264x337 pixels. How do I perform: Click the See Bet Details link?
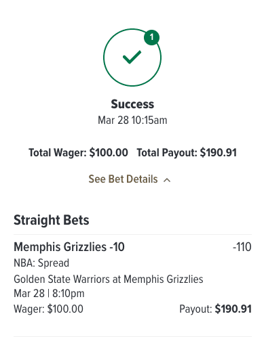click(x=123, y=179)
